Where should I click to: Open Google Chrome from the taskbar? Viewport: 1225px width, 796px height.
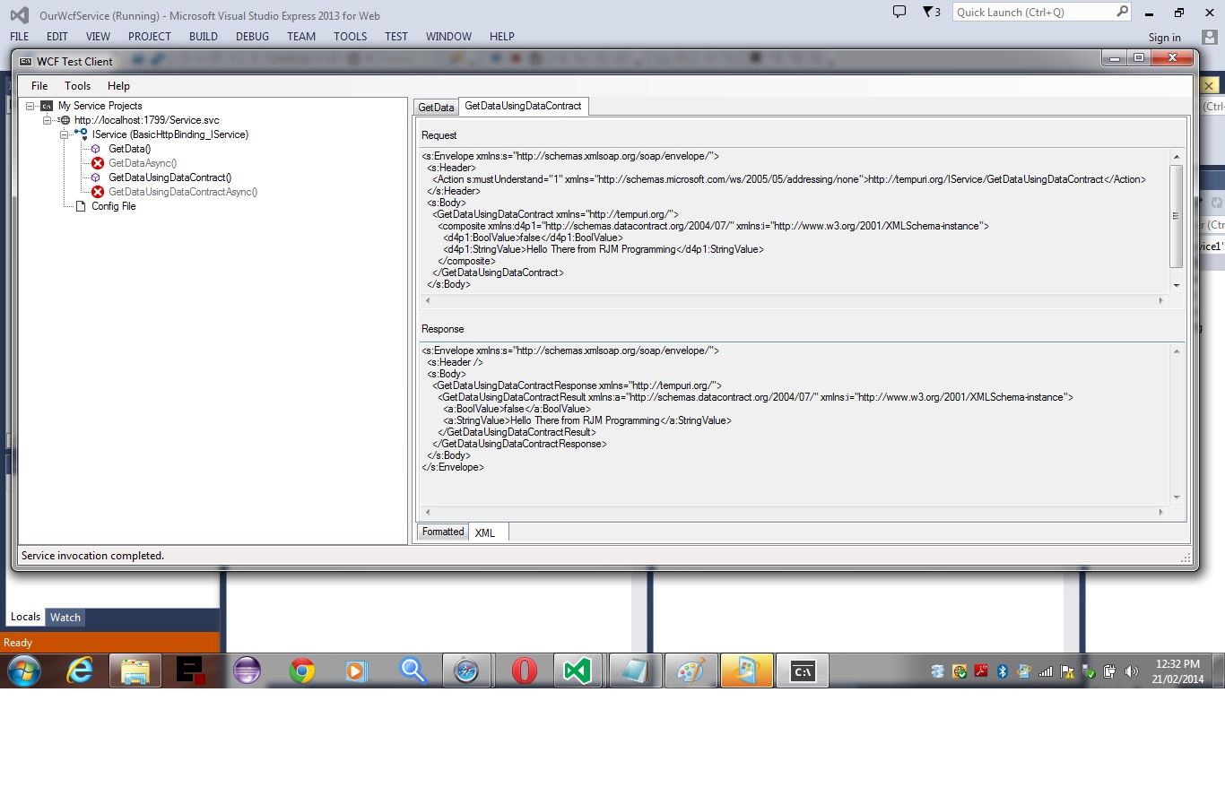click(302, 671)
